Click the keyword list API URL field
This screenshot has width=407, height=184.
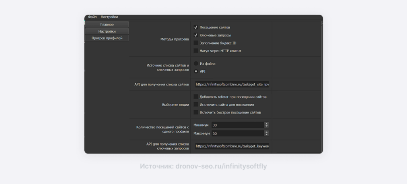click(232, 146)
